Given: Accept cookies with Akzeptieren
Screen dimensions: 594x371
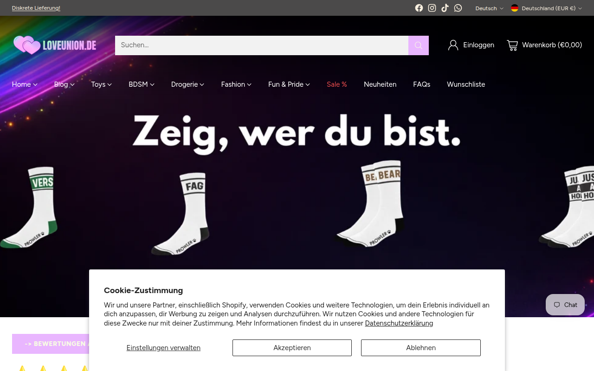Looking at the screenshot, I should pyautogui.click(x=292, y=348).
